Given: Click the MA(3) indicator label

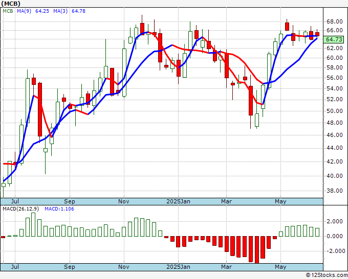Looking at the screenshot, I should (60, 11).
